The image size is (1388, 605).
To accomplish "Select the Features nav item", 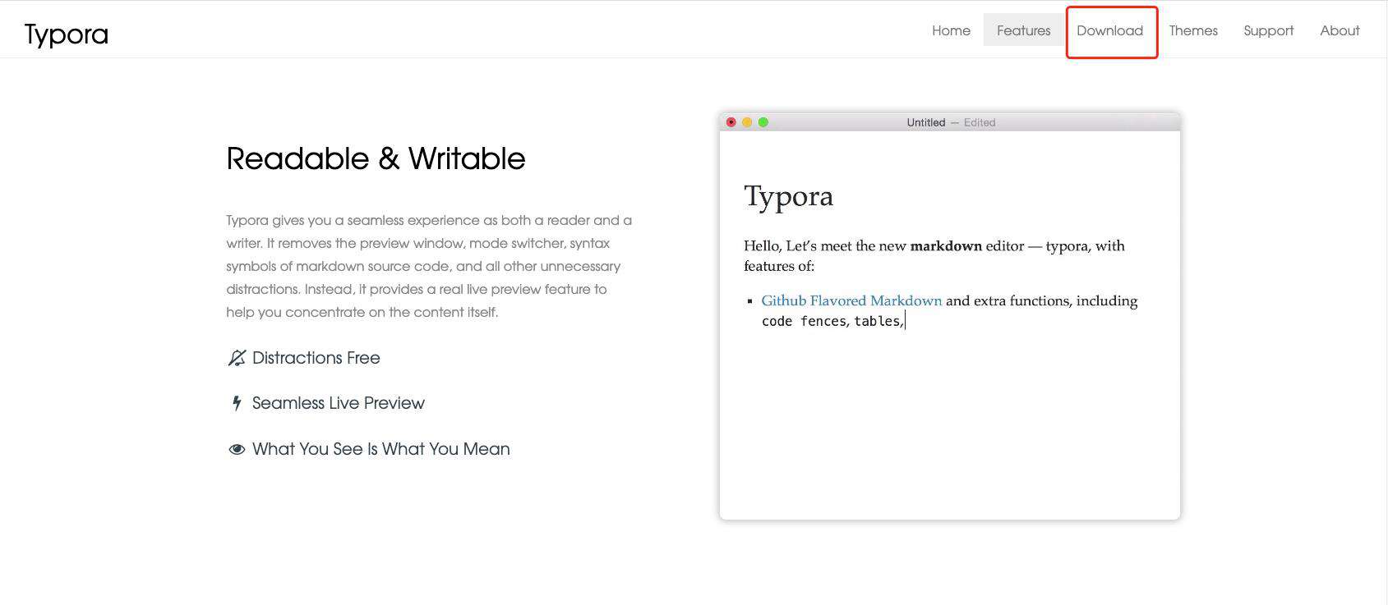I will click(x=1023, y=30).
